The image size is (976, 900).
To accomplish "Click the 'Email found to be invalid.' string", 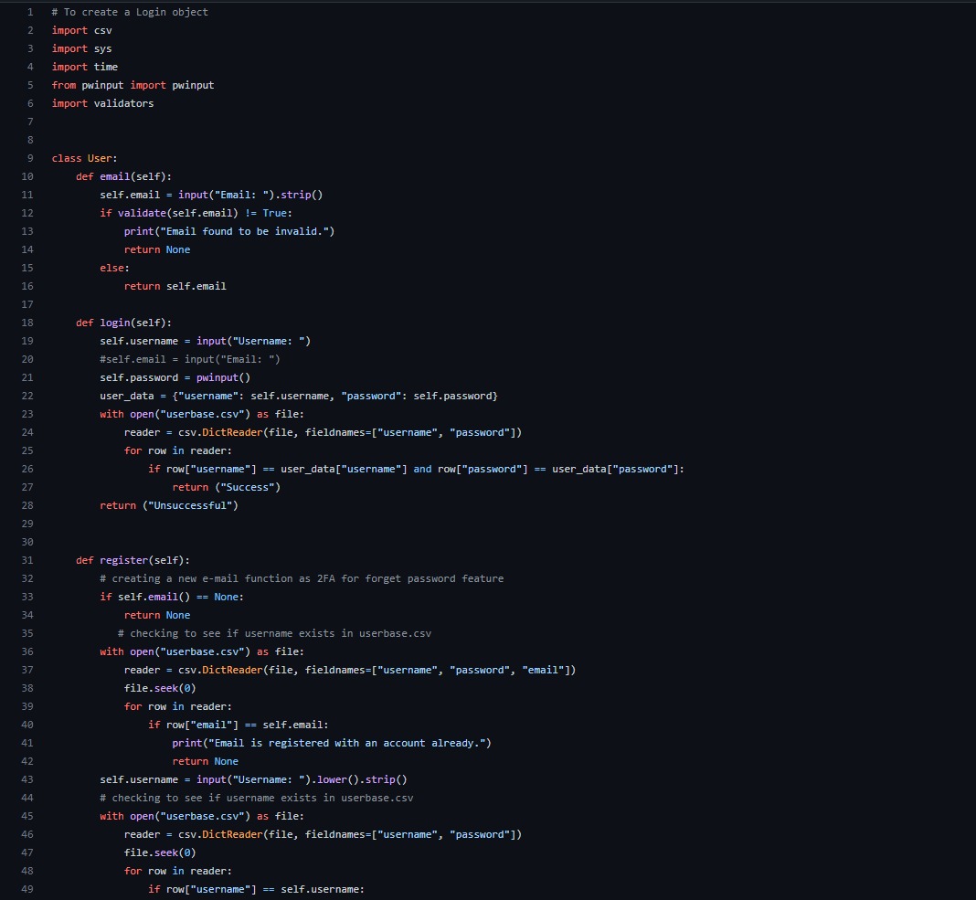I will (243, 231).
